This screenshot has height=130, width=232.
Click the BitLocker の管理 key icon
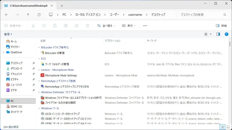42,53
